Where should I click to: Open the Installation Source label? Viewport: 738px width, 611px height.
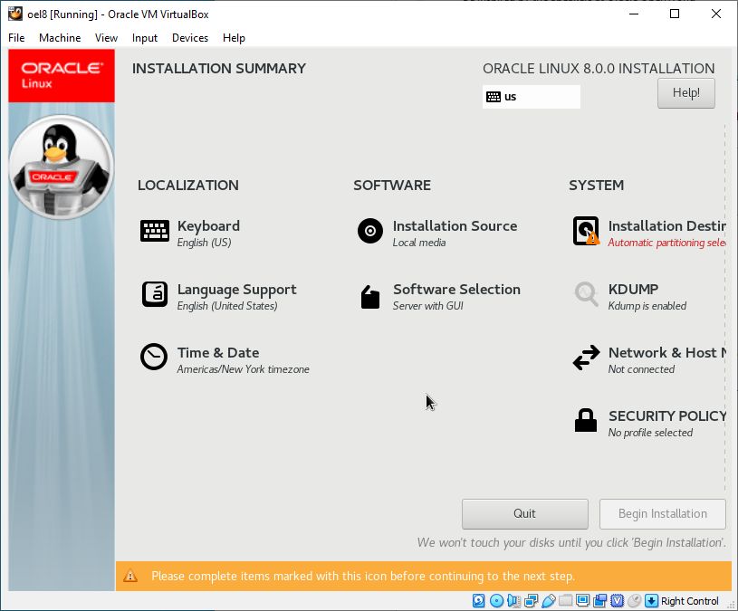(455, 225)
